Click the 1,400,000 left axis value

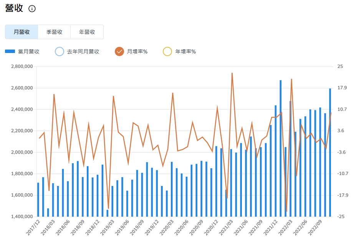pyautogui.click(x=22, y=217)
